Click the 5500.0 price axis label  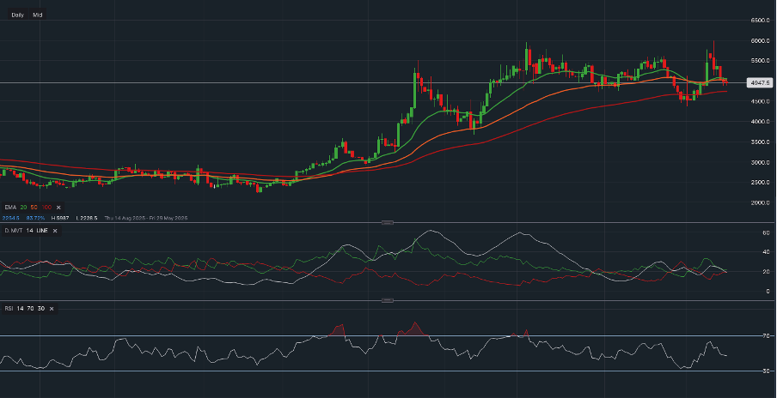760,61
